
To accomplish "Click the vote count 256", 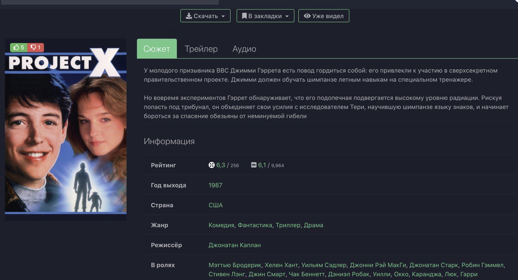I will point(235,165).
